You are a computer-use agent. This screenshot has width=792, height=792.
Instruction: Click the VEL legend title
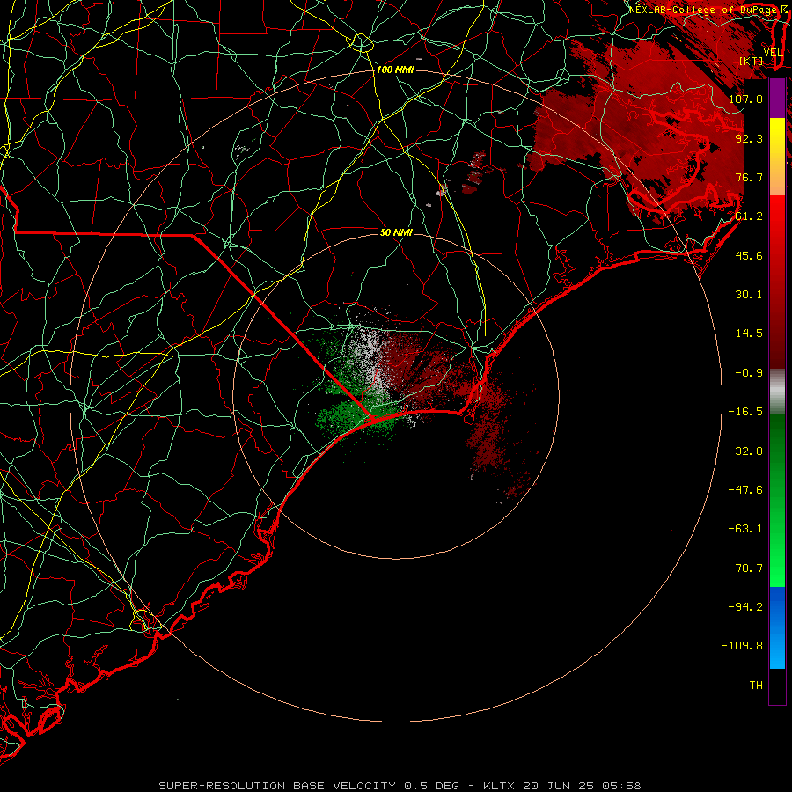click(x=773, y=53)
